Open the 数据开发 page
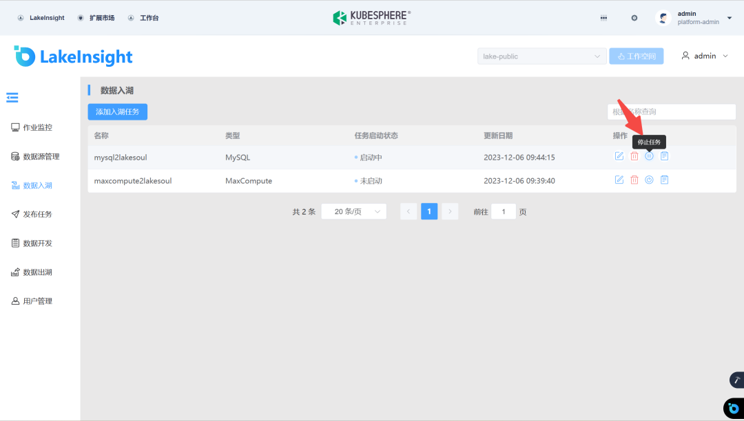The width and height of the screenshot is (744, 421). (x=32, y=243)
